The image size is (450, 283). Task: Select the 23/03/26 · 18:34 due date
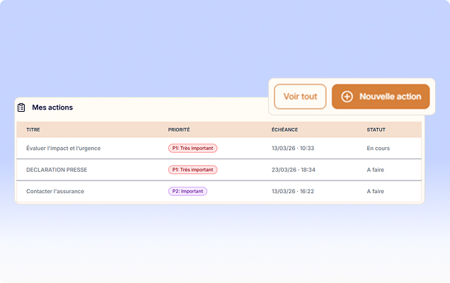click(x=293, y=170)
